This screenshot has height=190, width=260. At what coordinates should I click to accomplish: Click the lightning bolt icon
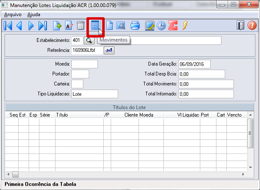pyautogui.click(x=185, y=25)
